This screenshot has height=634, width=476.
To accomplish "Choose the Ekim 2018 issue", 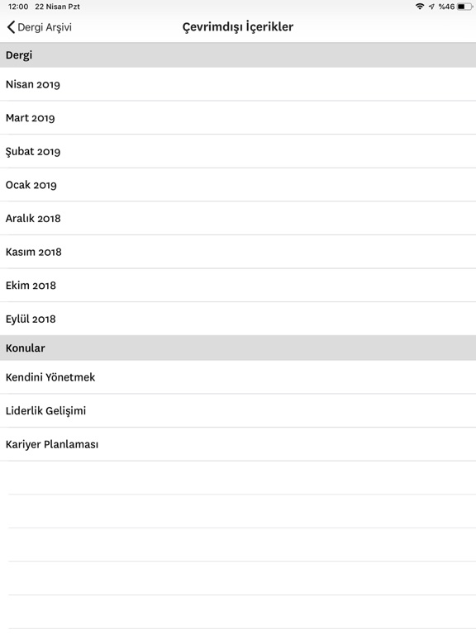I will (x=238, y=286).
